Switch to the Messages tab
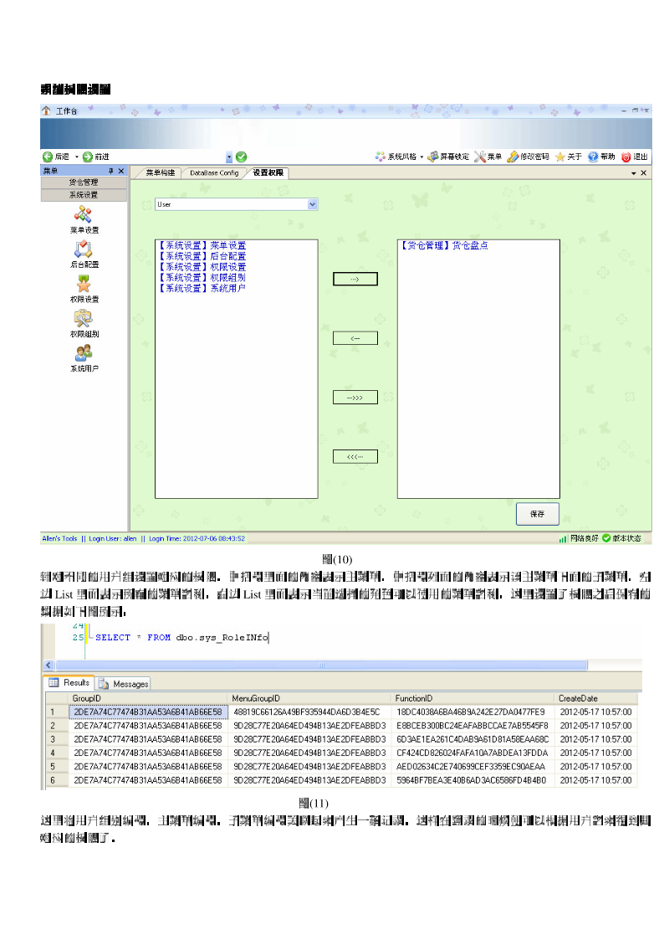This screenshot has width=664, height=940. point(123,683)
